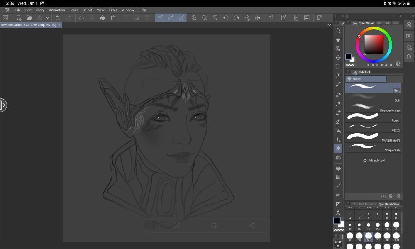Open the Filter menu
The image size is (415, 249).
113,10
